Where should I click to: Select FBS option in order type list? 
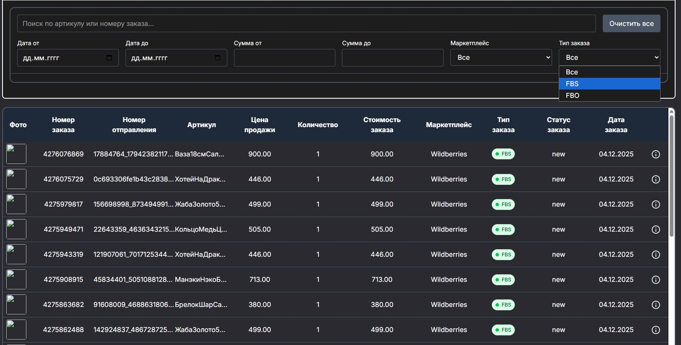[x=609, y=84]
